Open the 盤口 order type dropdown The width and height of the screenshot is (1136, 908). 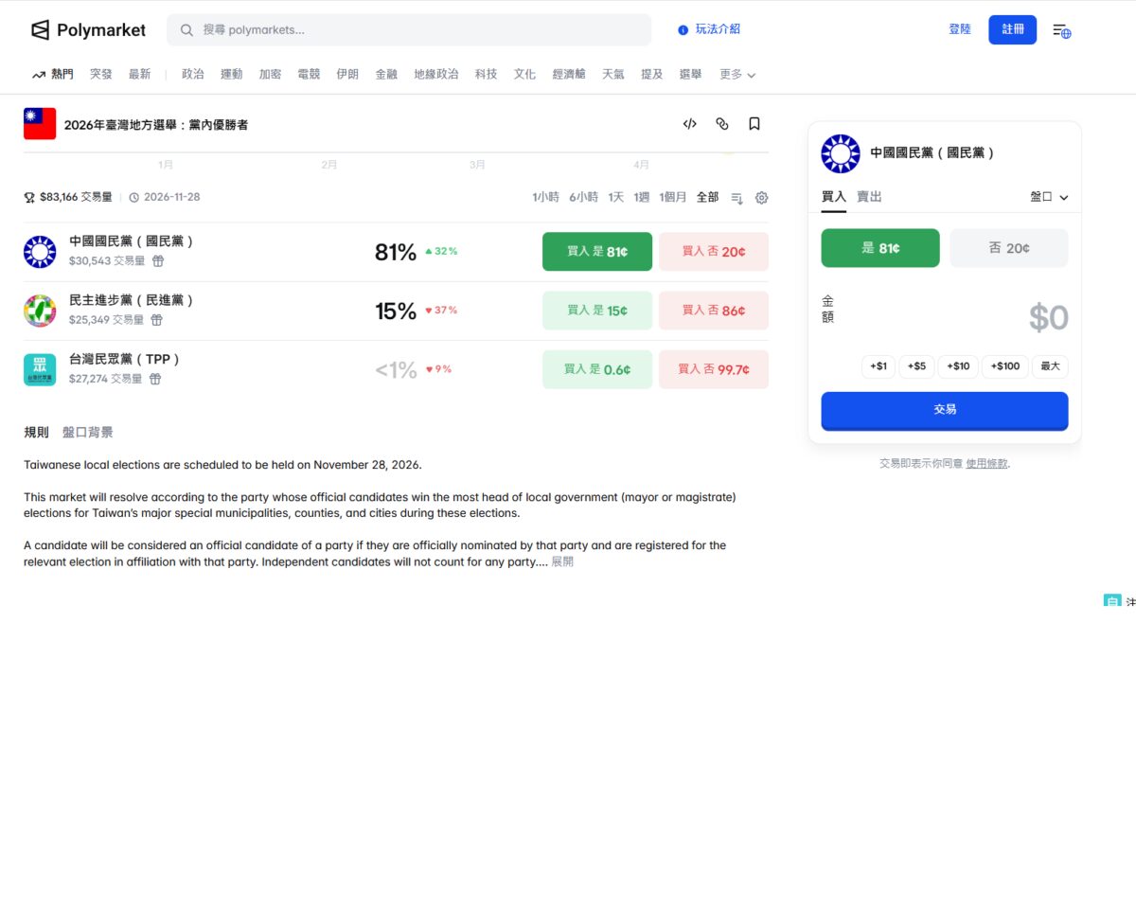[x=1049, y=197]
